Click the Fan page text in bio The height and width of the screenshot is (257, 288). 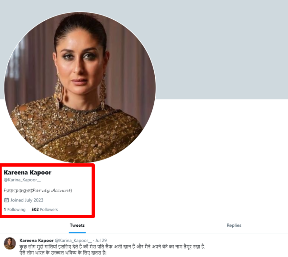tap(17, 190)
